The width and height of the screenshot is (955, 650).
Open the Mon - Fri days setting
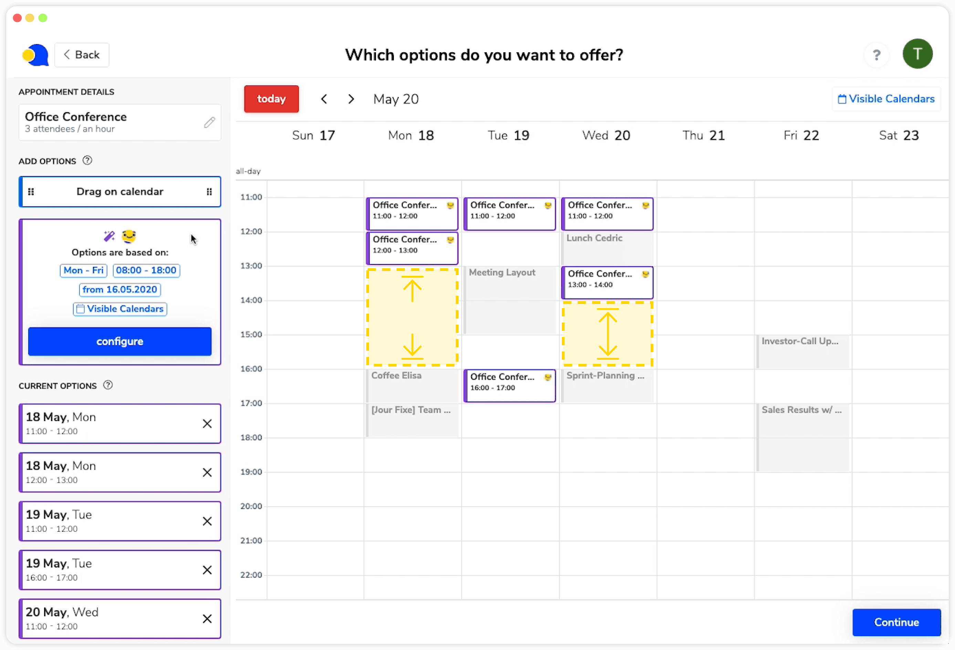tap(83, 271)
